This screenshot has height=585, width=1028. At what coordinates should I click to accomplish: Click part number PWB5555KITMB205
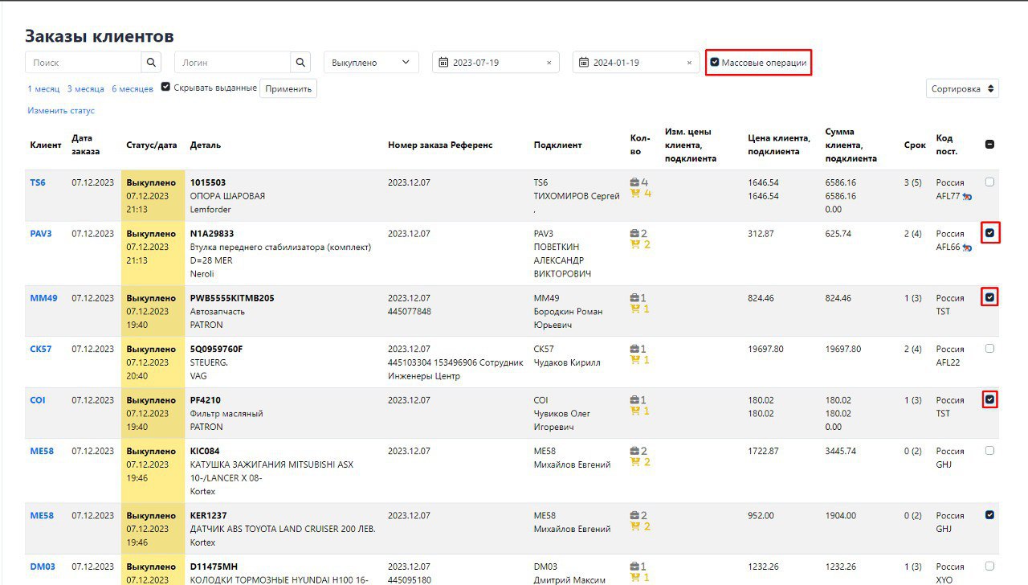click(232, 298)
